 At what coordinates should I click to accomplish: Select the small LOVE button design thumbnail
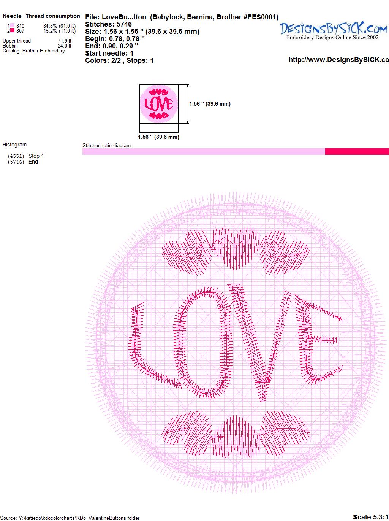coord(159,104)
